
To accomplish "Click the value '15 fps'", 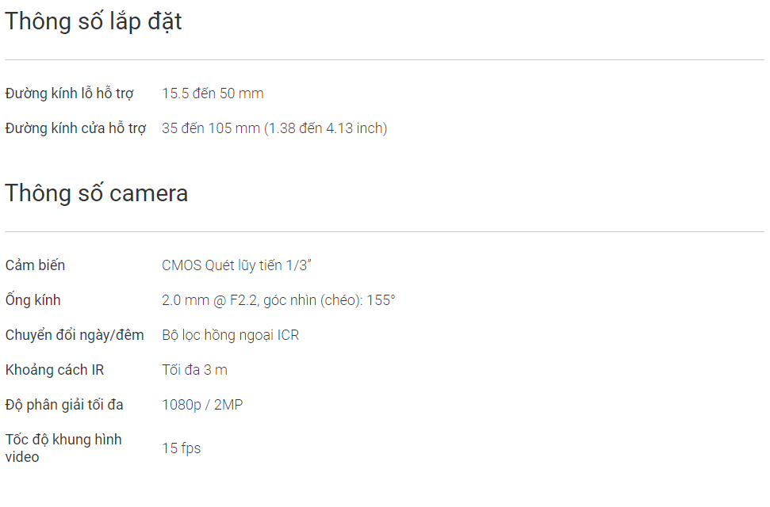I will (182, 448).
